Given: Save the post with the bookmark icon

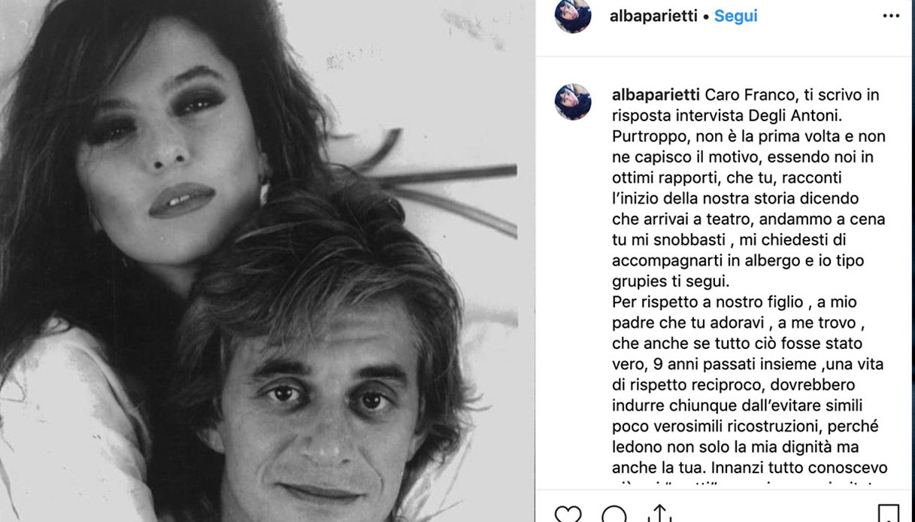Looking at the screenshot, I should tap(889, 514).
